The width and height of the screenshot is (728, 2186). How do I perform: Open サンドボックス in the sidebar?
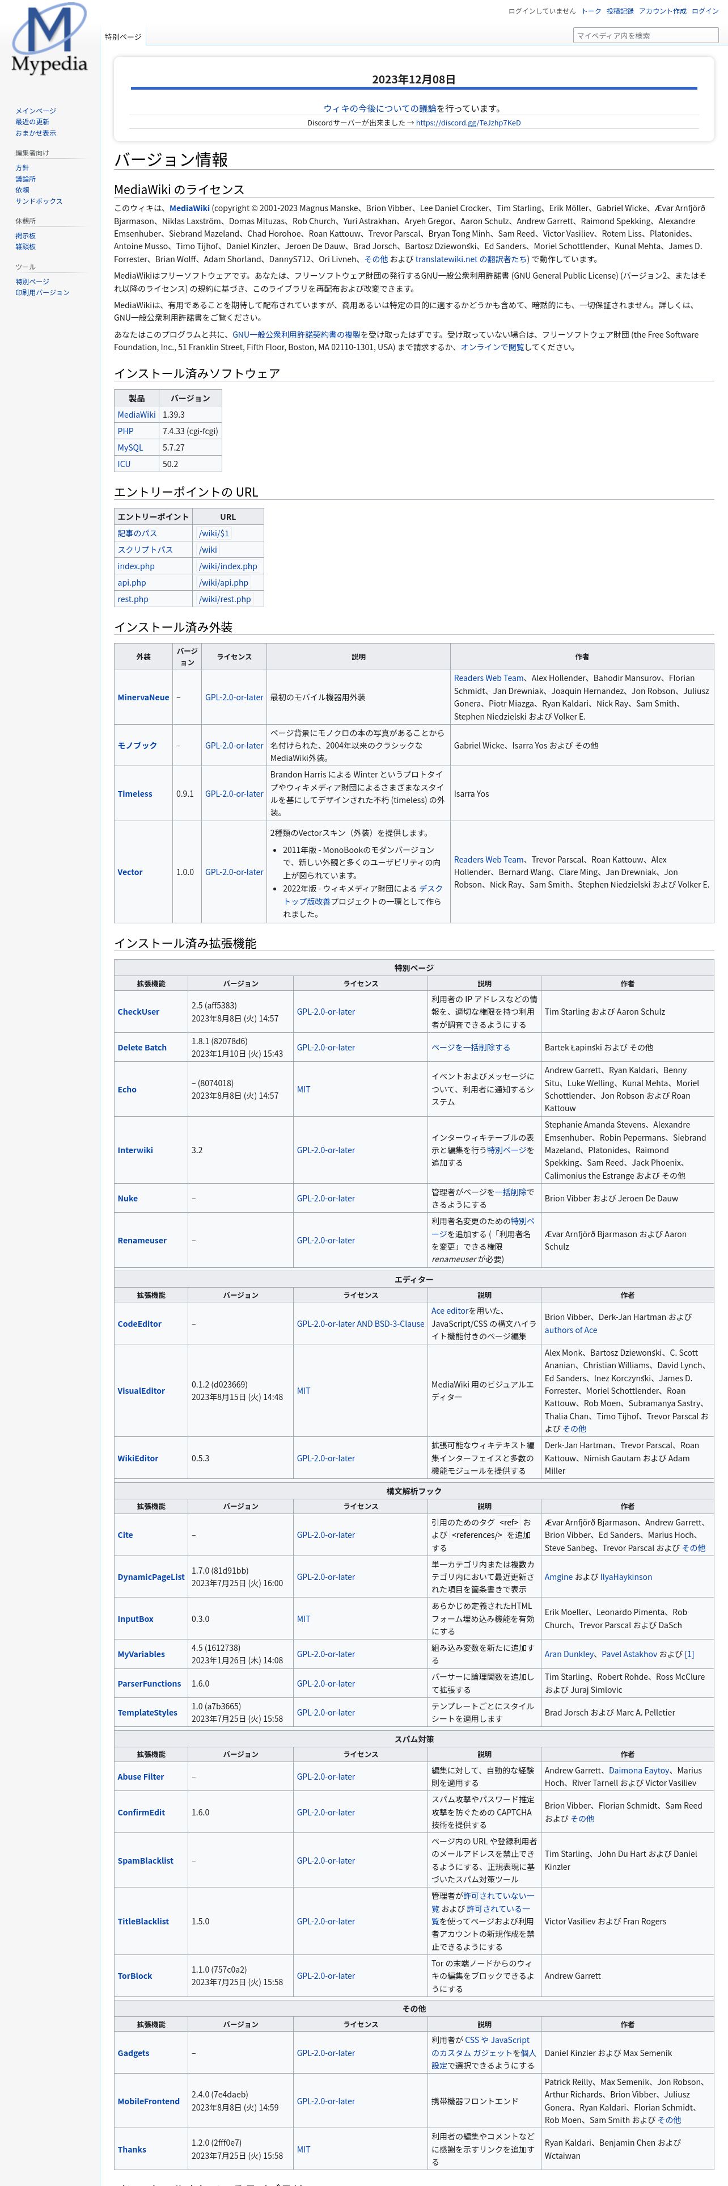[39, 201]
